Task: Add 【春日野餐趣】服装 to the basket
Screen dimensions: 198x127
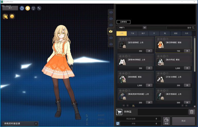Action: click(x=187, y=51)
